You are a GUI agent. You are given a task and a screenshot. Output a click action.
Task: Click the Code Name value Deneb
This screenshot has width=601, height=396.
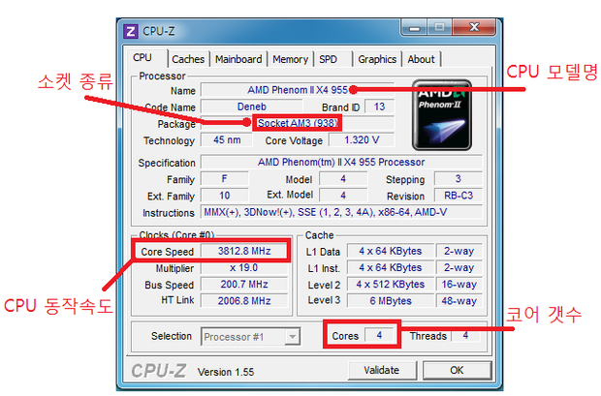tap(252, 107)
